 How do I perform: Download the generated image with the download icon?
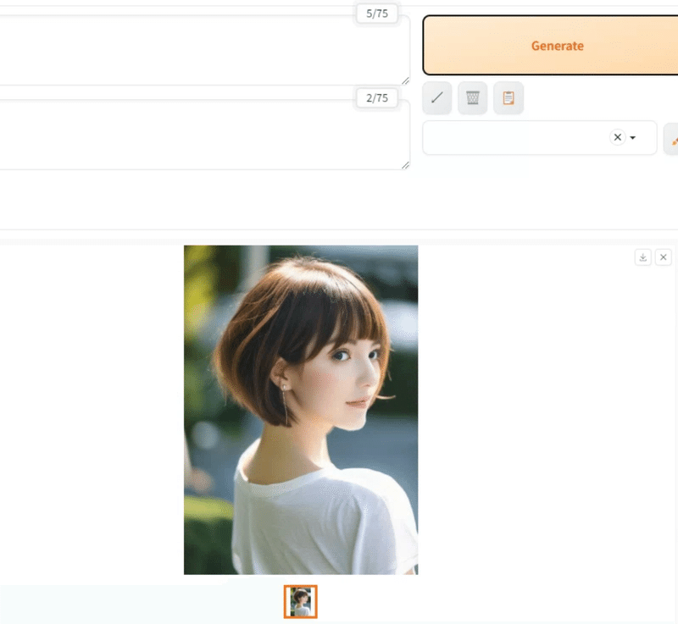coord(643,257)
